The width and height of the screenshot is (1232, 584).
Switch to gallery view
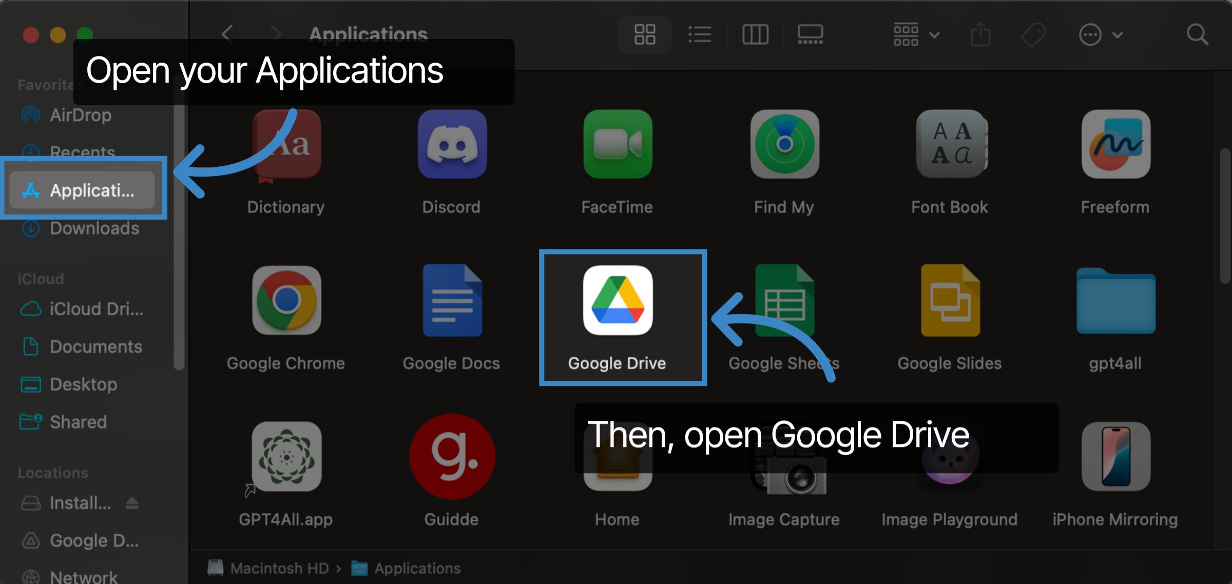pyautogui.click(x=810, y=34)
